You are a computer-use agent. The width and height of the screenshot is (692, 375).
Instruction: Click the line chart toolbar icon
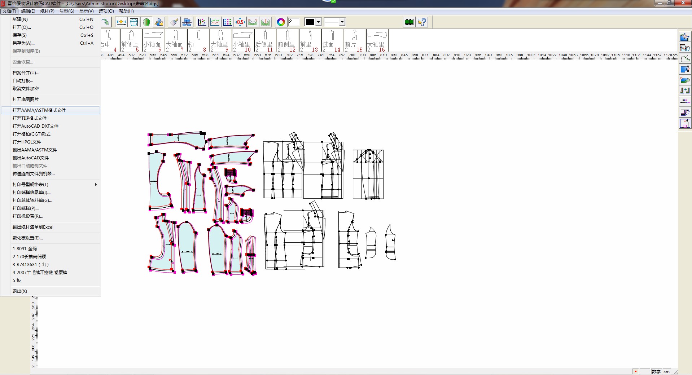(x=215, y=22)
